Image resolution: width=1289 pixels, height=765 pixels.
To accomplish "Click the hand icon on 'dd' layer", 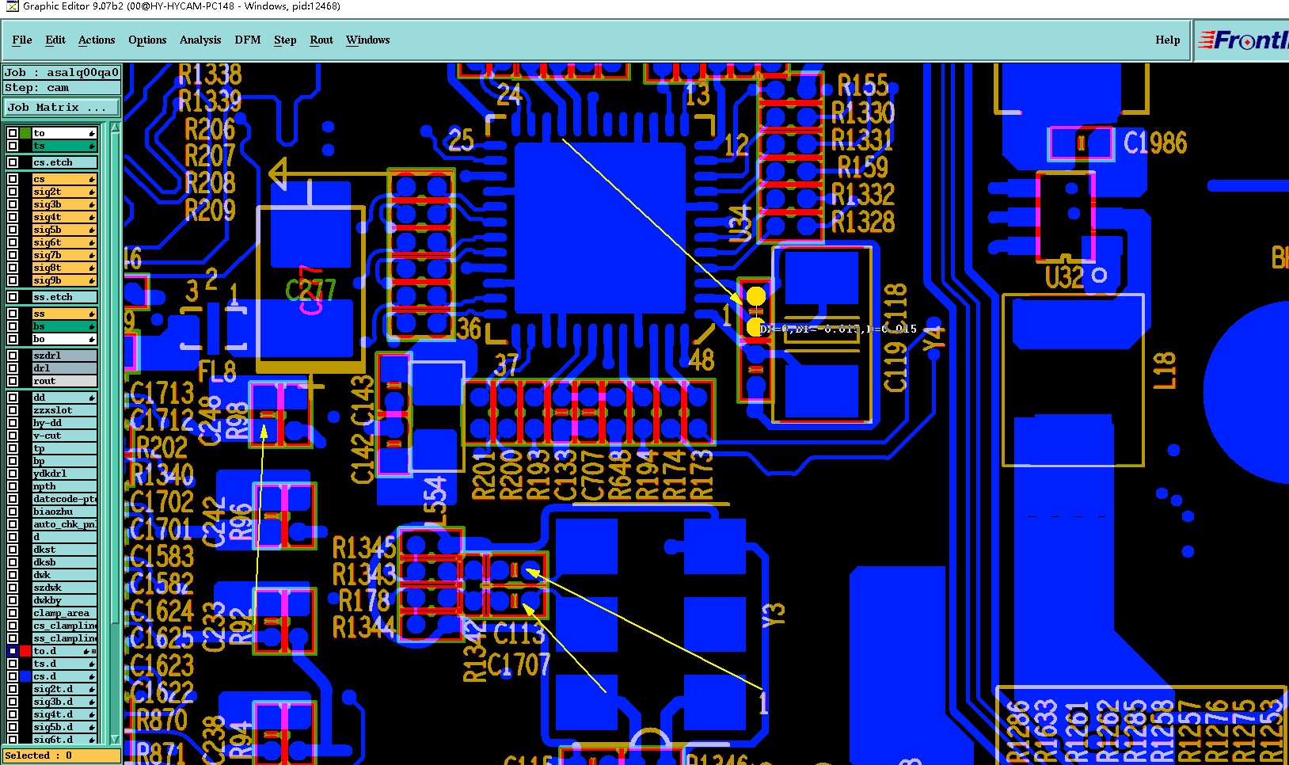I will (x=92, y=398).
